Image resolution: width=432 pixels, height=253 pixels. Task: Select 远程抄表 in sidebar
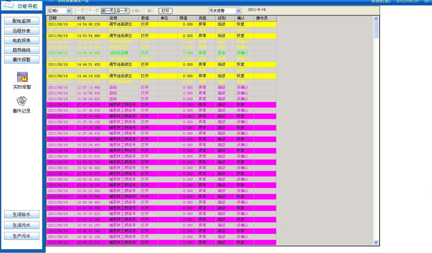(x=22, y=31)
